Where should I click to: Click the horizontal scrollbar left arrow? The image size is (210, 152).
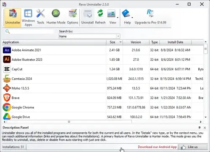click(x=5, y=122)
